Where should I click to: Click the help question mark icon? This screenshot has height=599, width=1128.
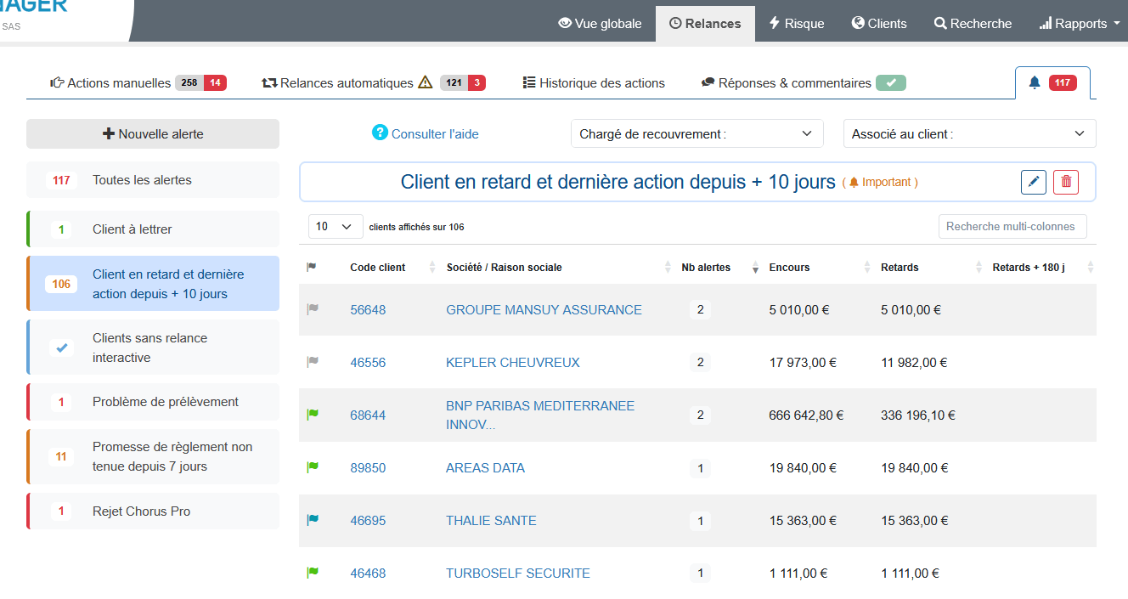[380, 133]
